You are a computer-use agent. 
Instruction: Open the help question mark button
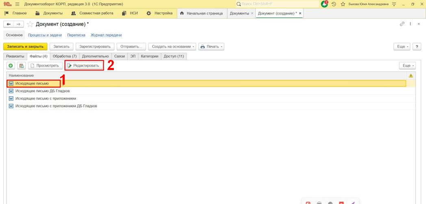point(417,47)
